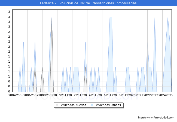177x122 pixels.
Task: Click the 2023 x-axis label
Action: coord(155,95)
